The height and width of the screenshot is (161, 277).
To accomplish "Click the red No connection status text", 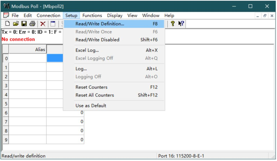I will (18, 39).
